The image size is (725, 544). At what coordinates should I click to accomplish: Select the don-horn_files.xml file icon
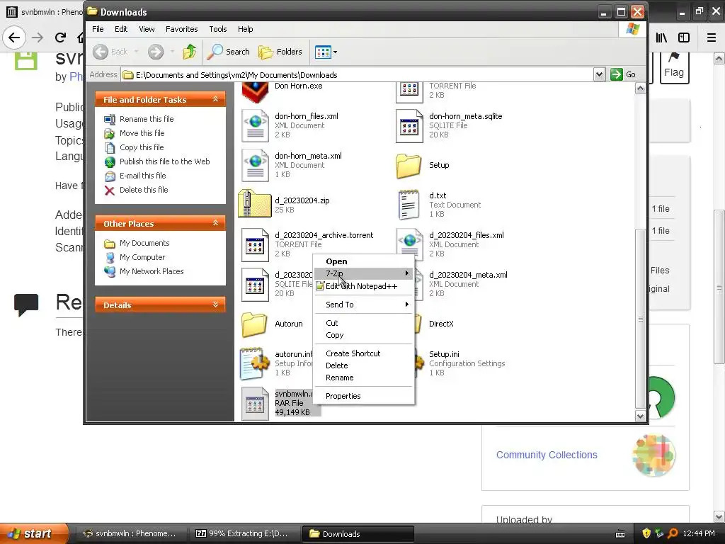click(x=255, y=125)
